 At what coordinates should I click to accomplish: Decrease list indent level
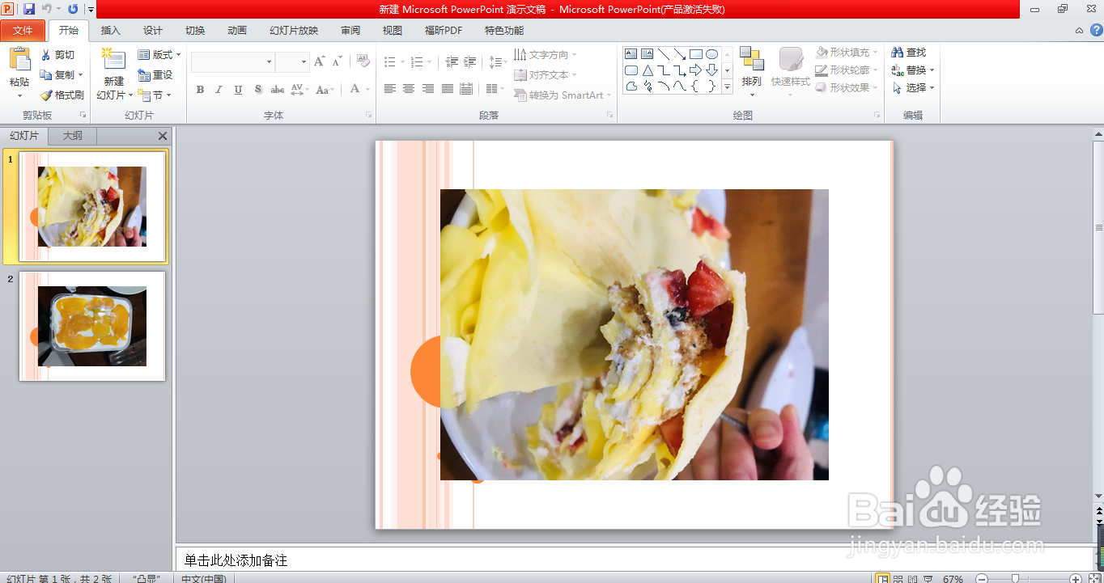[452, 61]
